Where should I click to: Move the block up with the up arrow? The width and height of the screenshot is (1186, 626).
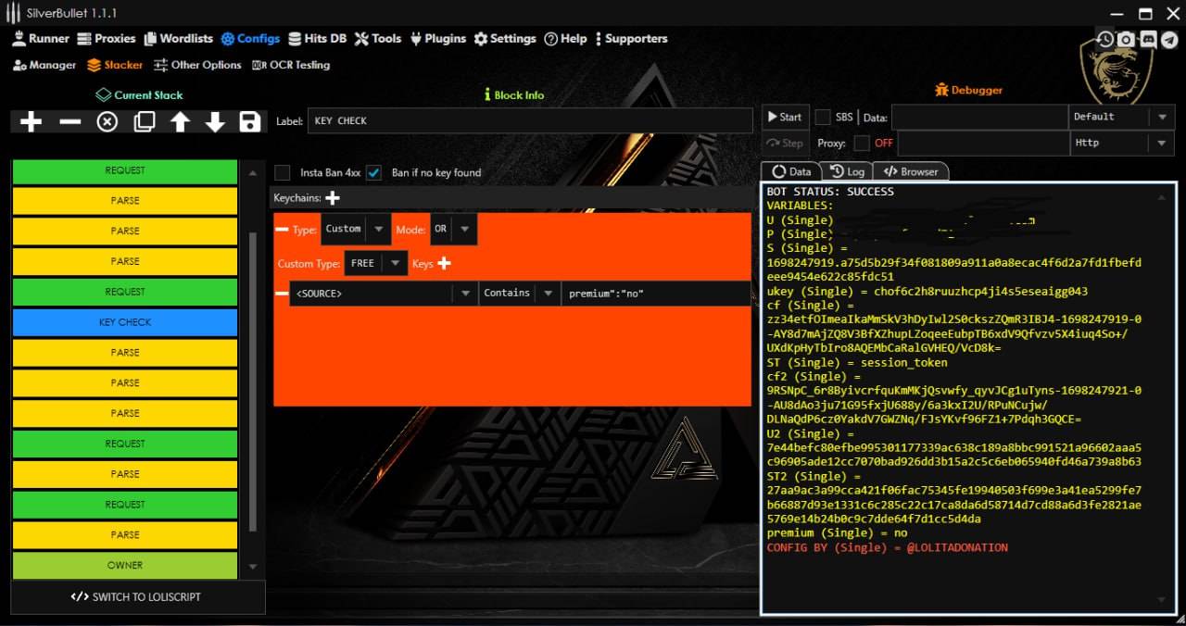[180, 122]
